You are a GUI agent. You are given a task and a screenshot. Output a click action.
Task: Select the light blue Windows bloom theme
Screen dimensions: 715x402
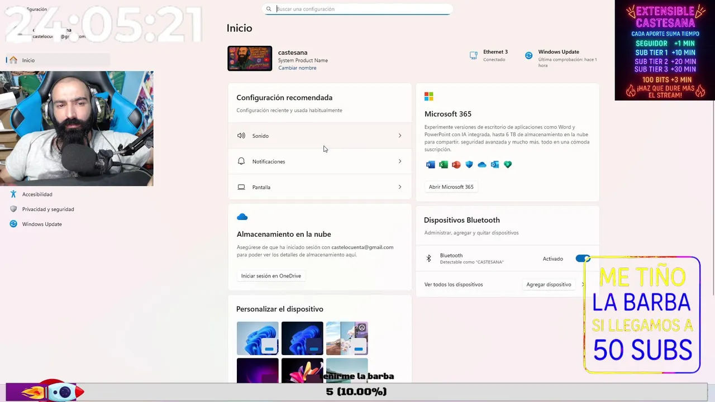tap(258, 338)
